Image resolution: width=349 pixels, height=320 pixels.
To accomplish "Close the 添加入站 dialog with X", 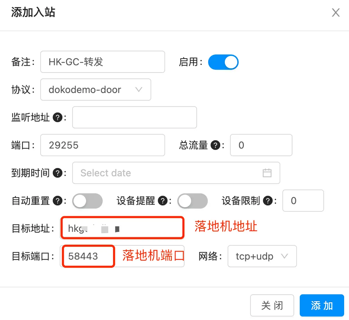I will 335,13.
